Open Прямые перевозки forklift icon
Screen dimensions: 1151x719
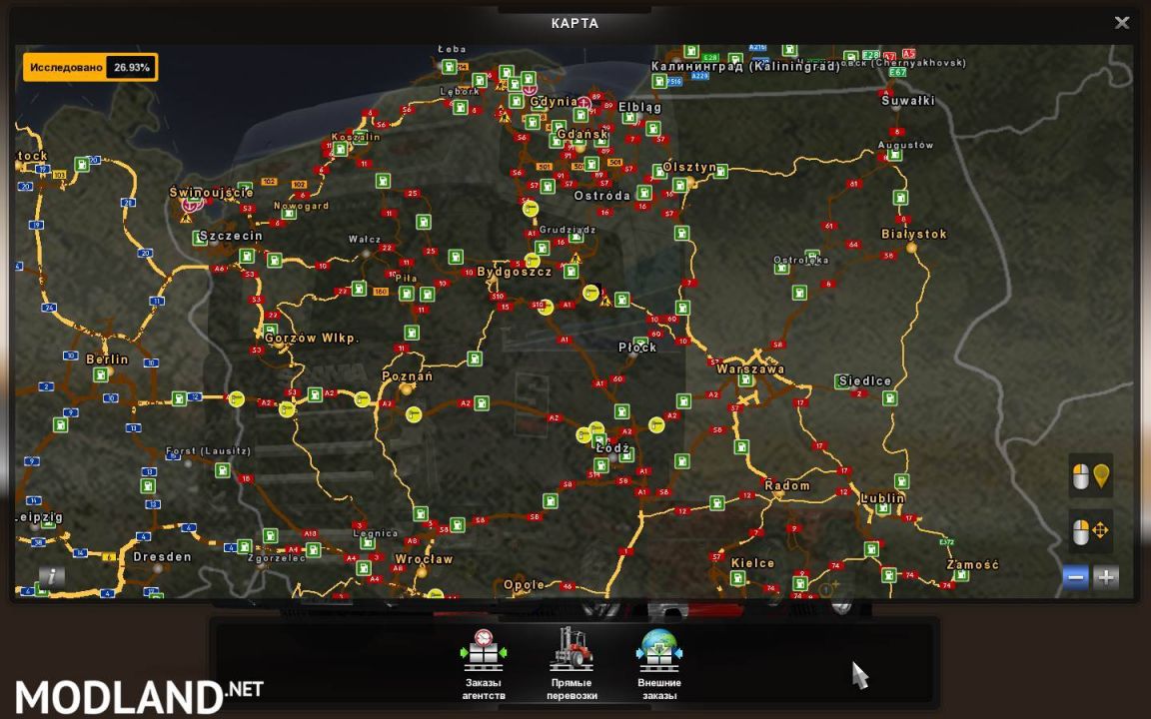pyautogui.click(x=572, y=648)
